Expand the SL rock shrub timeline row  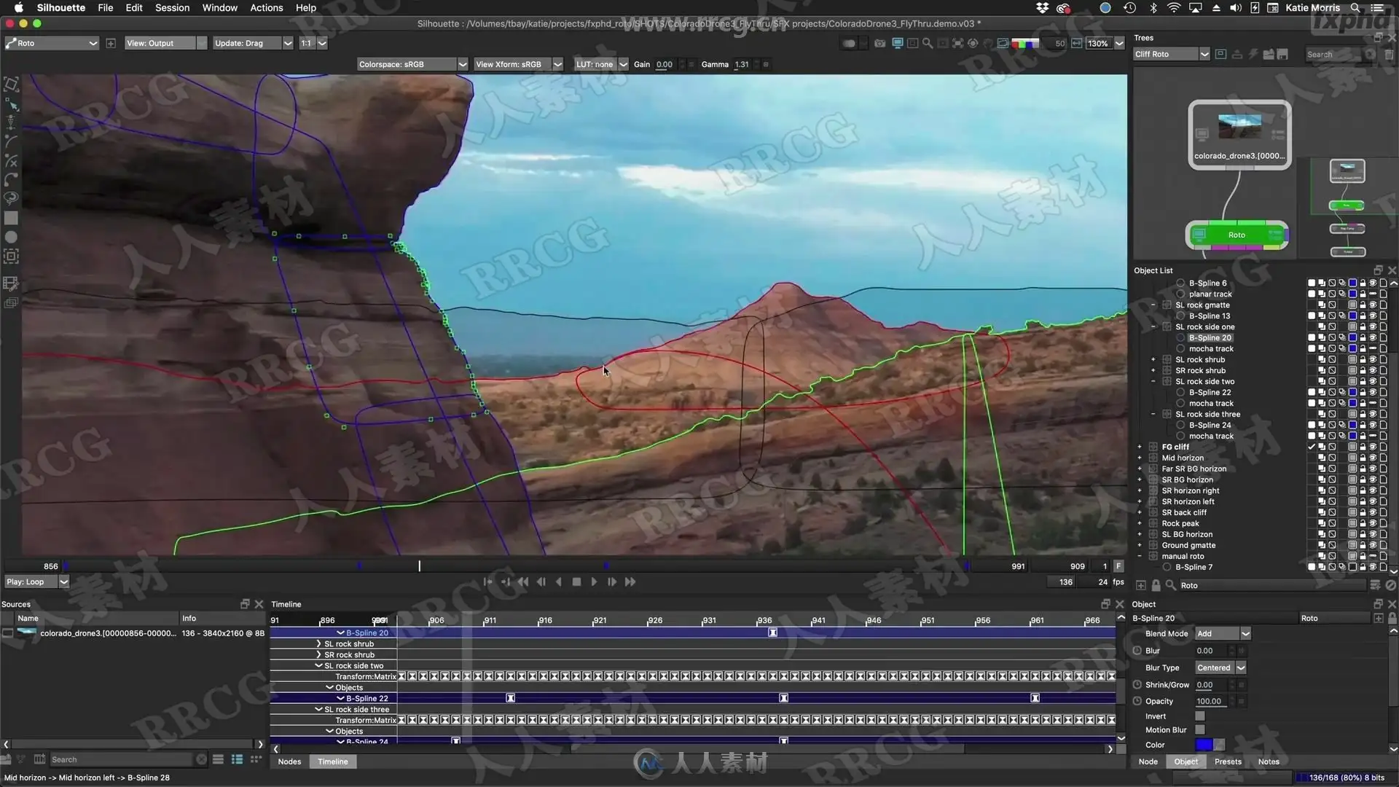coord(318,643)
